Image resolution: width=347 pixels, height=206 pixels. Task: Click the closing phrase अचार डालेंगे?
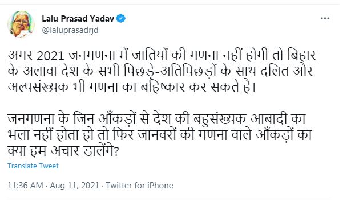tap(85, 151)
